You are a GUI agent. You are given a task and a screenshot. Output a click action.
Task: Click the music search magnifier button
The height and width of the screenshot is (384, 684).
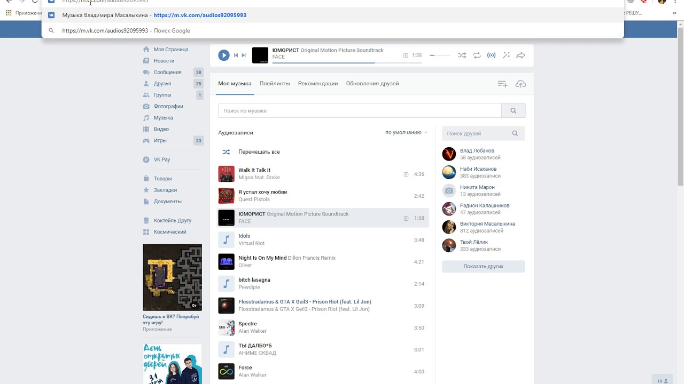[x=514, y=110]
